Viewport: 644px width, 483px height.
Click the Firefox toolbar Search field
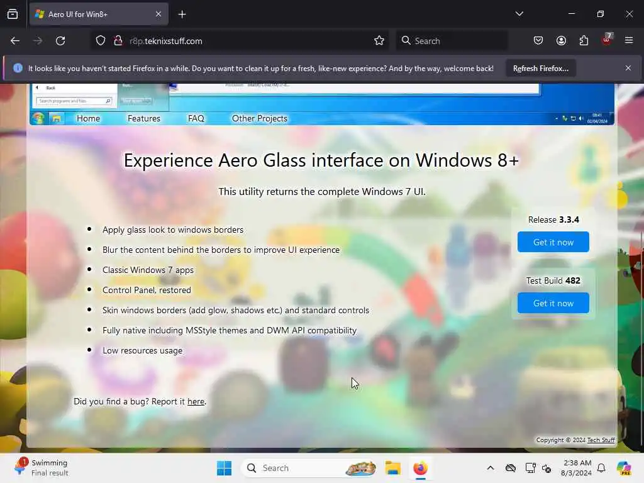point(452,41)
